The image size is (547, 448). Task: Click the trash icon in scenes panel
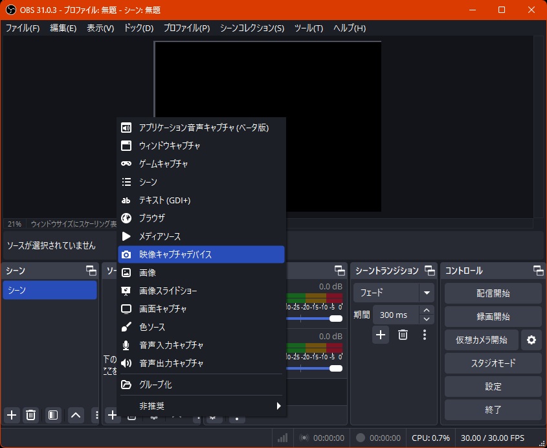(x=30, y=415)
